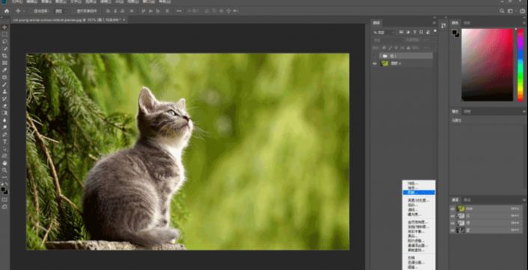Select the Zoom magnifier tool
This screenshot has height=270, width=528.
tap(4, 170)
